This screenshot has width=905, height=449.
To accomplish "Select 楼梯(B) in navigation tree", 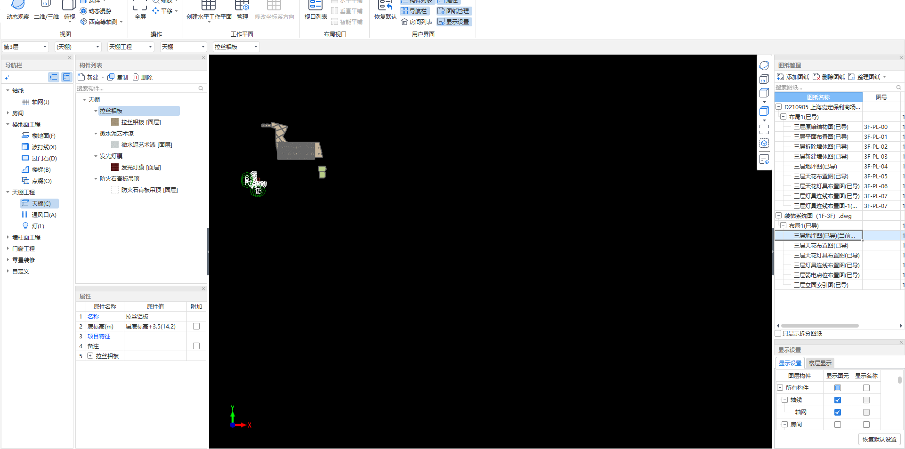I will (36, 169).
